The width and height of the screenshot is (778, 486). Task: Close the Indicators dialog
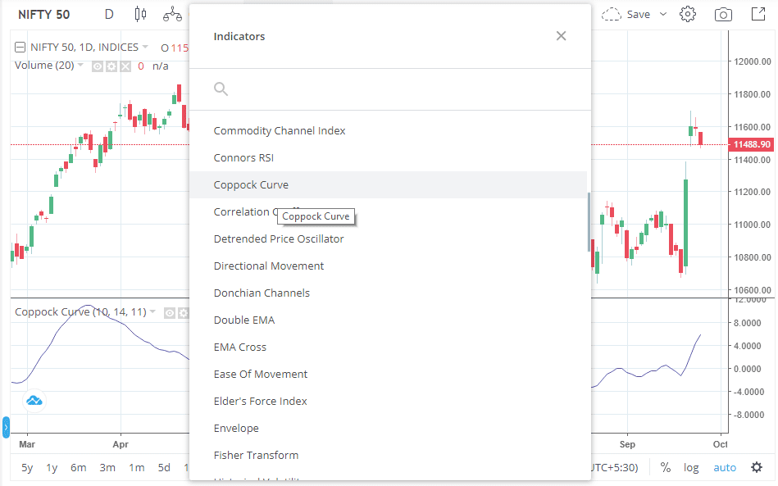click(562, 36)
